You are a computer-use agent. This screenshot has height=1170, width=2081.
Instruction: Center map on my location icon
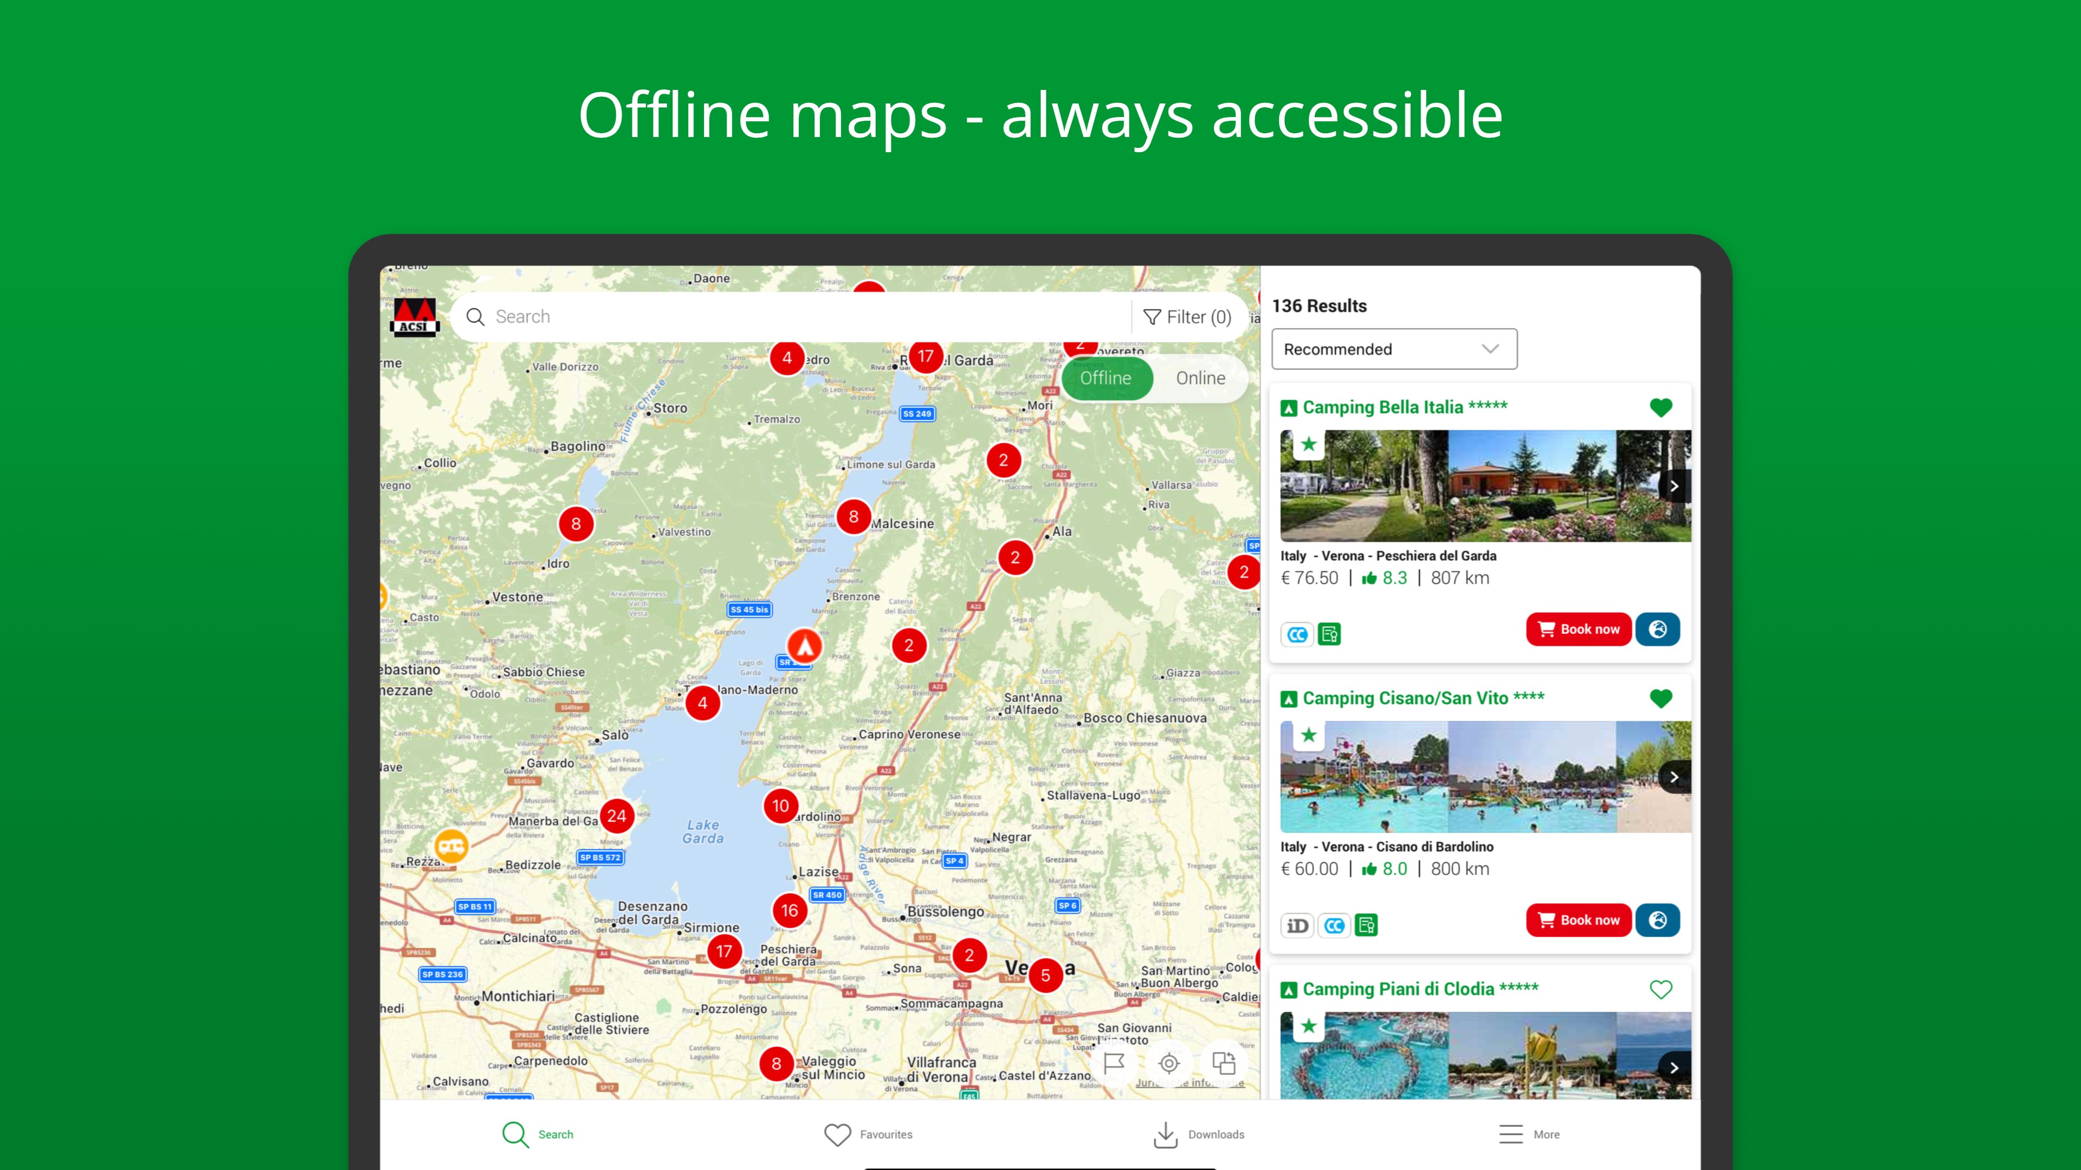[x=1169, y=1063]
